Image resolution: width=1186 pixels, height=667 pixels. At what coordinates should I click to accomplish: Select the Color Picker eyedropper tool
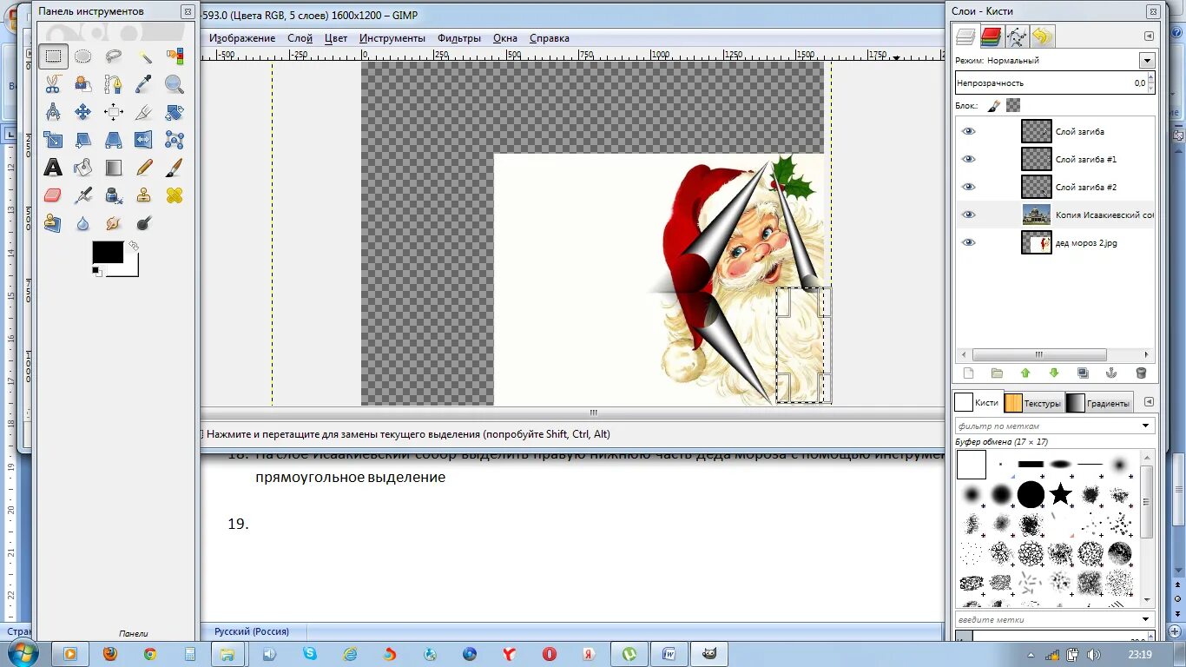144,84
